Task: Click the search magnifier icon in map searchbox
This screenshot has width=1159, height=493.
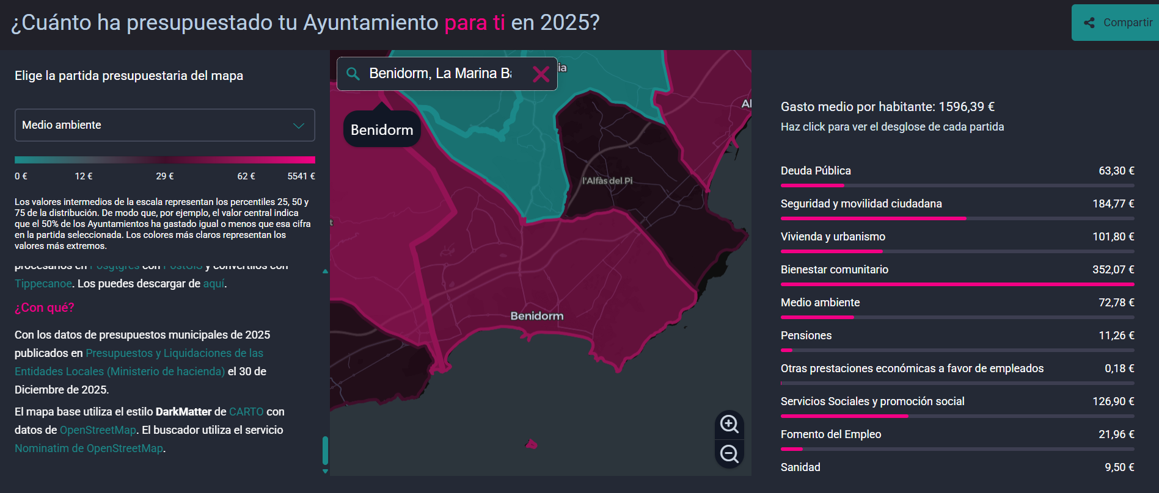Action: [353, 74]
